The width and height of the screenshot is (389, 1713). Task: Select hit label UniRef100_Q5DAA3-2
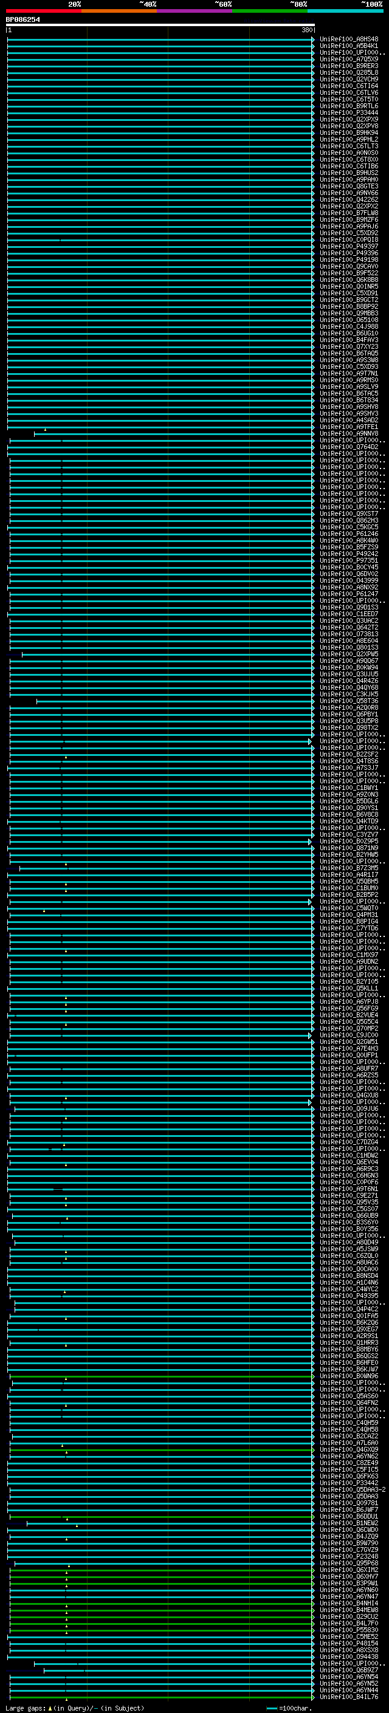[353, 1489]
